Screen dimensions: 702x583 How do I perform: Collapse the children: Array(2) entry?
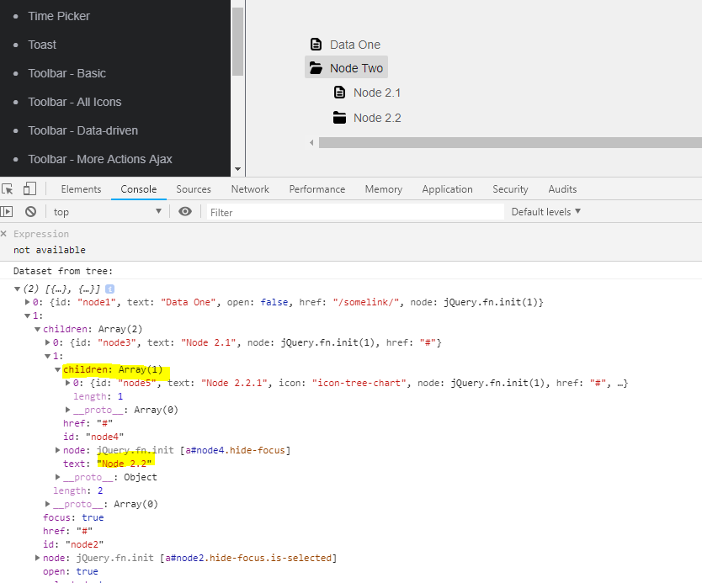(38, 329)
